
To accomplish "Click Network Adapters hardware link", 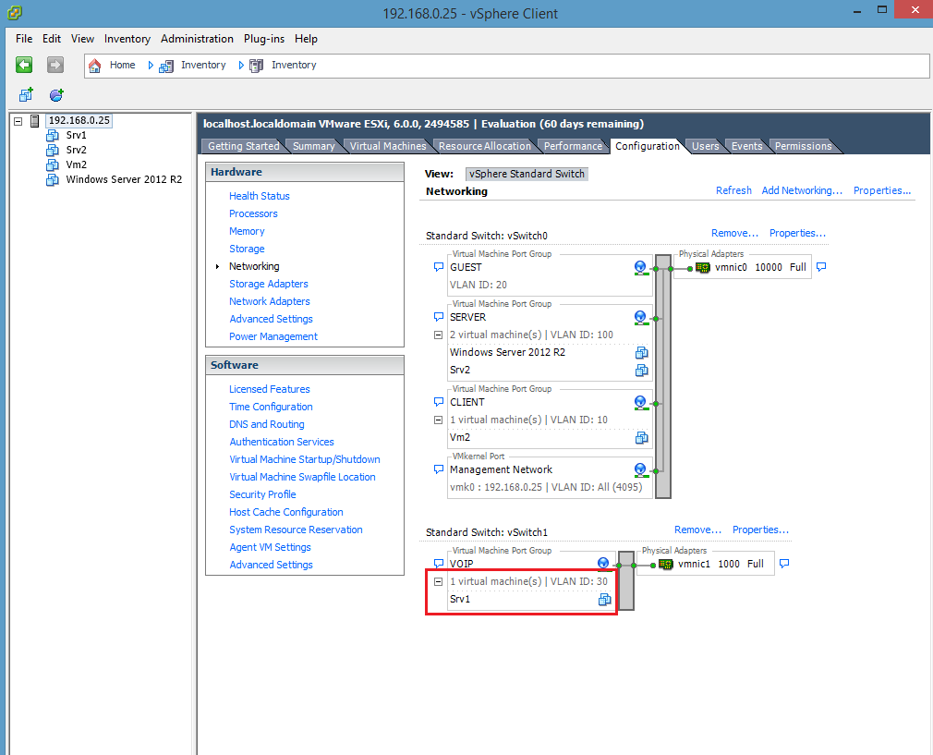I will (x=270, y=301).
